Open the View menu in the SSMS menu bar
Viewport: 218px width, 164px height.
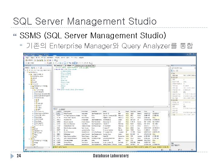point(38,57)
